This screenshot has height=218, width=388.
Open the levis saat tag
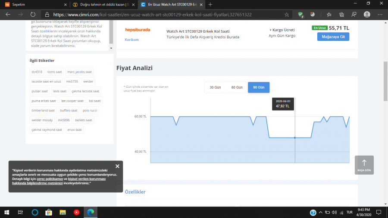point(59,91)
